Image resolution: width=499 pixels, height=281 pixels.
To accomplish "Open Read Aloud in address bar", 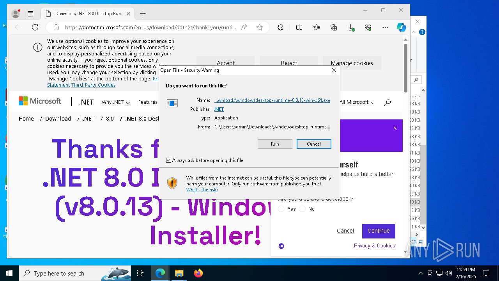I will point(244,27).
